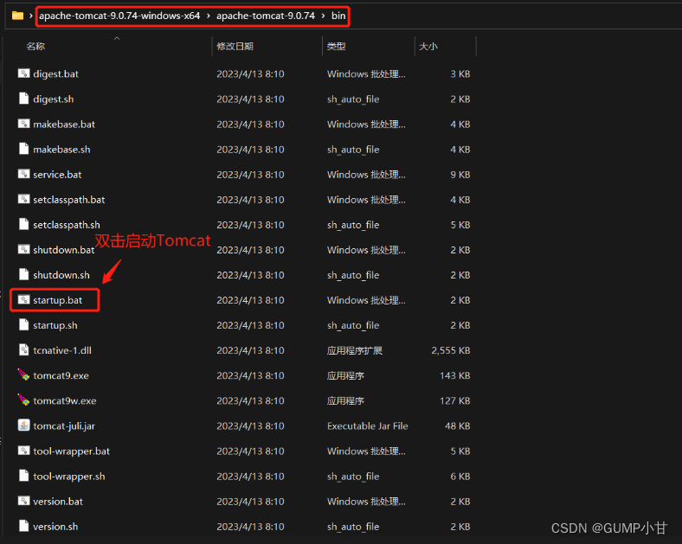Select the shutdown.bat file name
Screen dimensions: 682x544
coord(63,250)
